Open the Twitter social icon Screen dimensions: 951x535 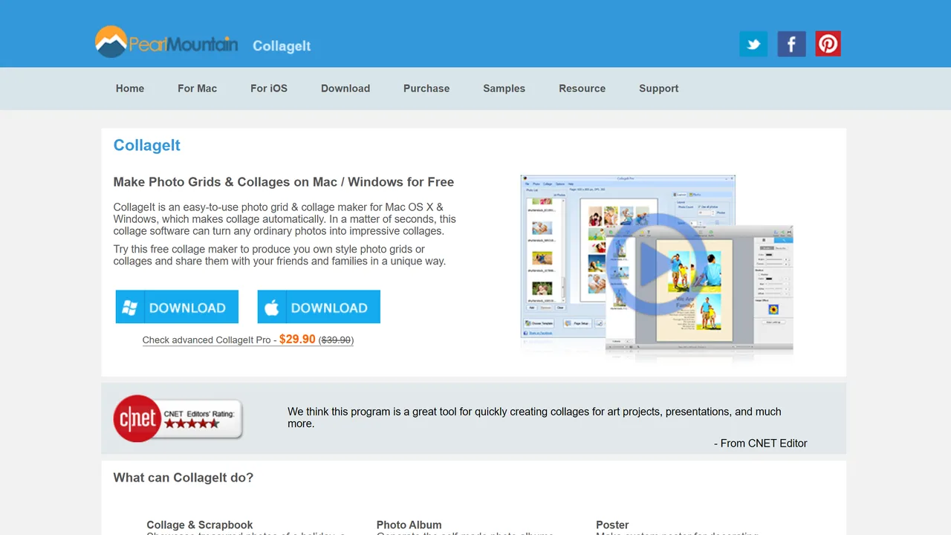(753, 45)
